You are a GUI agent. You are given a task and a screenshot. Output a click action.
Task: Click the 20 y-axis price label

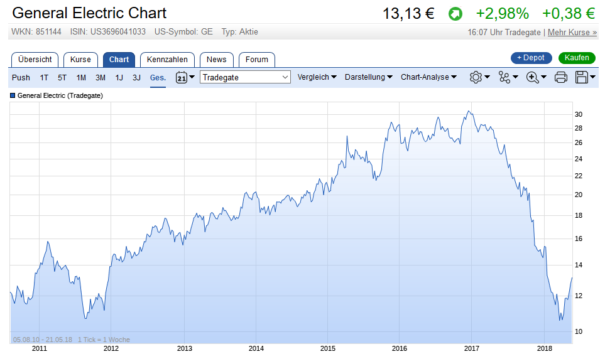coord(579,195)
